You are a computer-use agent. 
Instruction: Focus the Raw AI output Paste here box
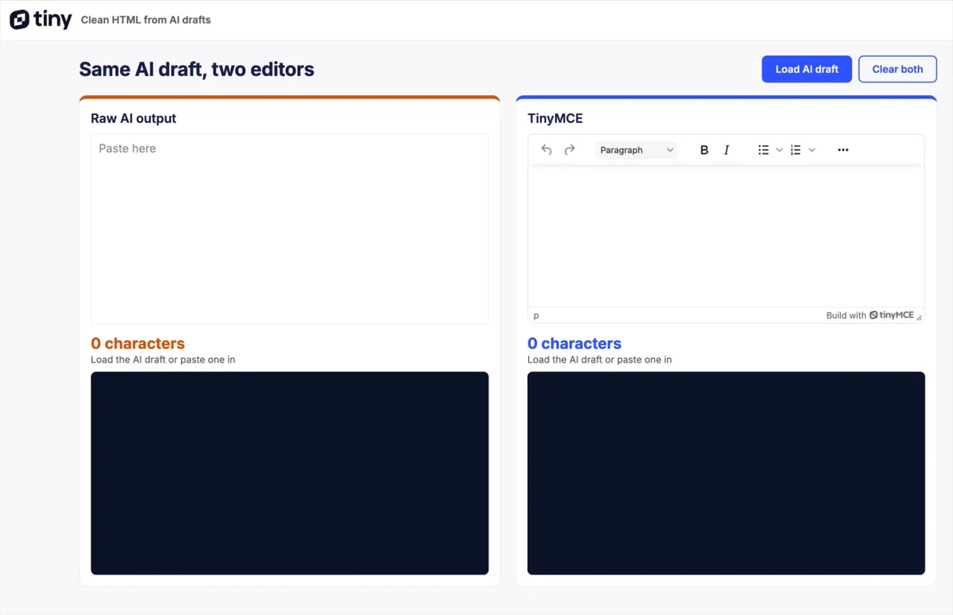[x=290, y=229]
